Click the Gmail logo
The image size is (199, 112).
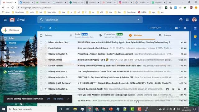pos(17,20)
